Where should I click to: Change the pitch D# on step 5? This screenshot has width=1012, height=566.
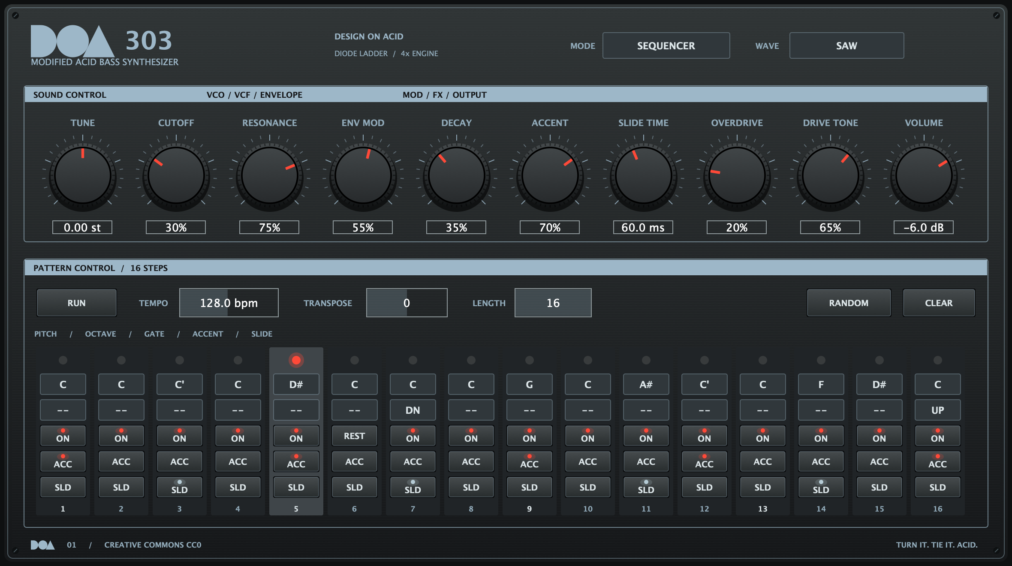point(296,384)
